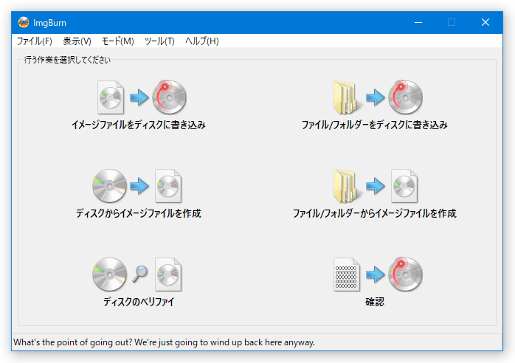Click the magnifier disc icon above ディスクのベリファイ
This screenshot has width=515, height=363.
(x=139, y=274)
